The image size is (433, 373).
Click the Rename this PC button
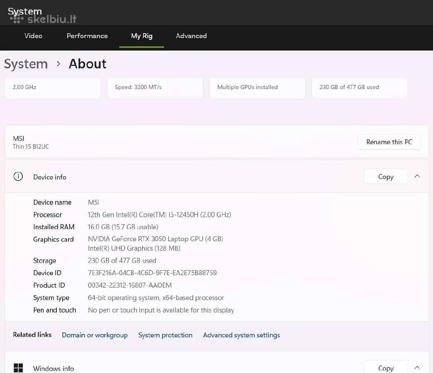point(389,142)
